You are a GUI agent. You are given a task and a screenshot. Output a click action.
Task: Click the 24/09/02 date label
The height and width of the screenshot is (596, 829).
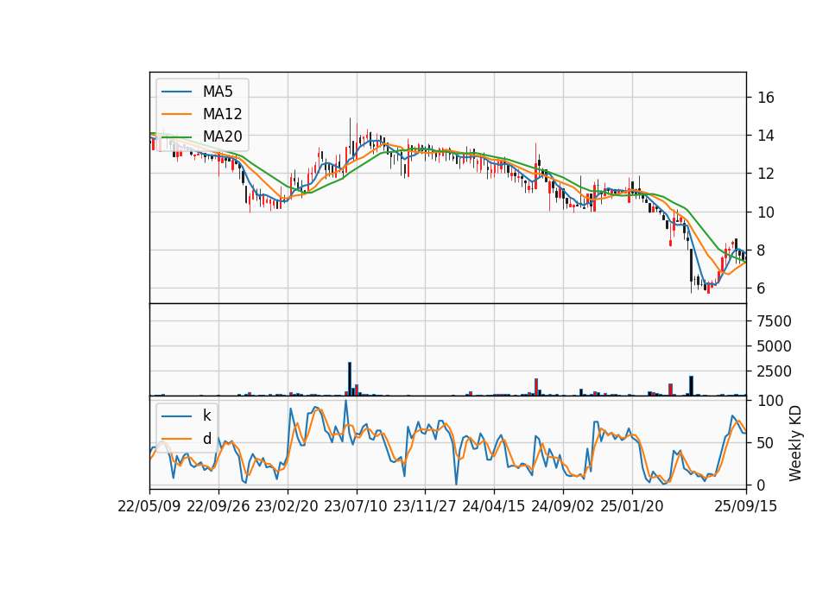point(562,506)
